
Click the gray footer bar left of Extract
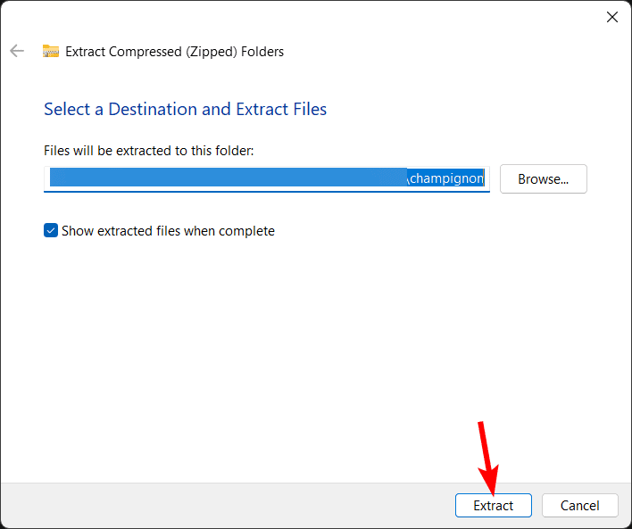(223, 505)
